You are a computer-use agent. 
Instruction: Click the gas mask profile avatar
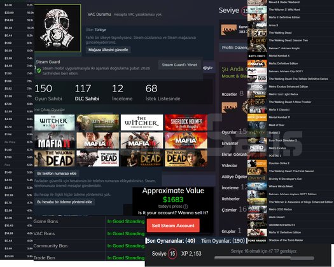pos(57,28)
